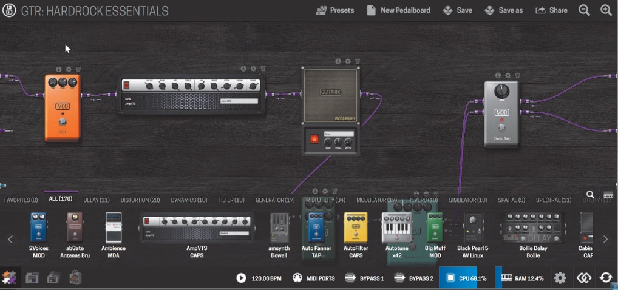Image resolution: width=618 pixels, height=290 pixels.
Task: Open settings gear of the Guitarix GxCabinet
Action: point(348,61)
